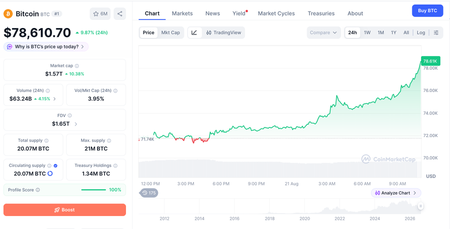Open the Compare dropdown
The width and height of the screenshot is (450, 229).
tap(323, 32)
